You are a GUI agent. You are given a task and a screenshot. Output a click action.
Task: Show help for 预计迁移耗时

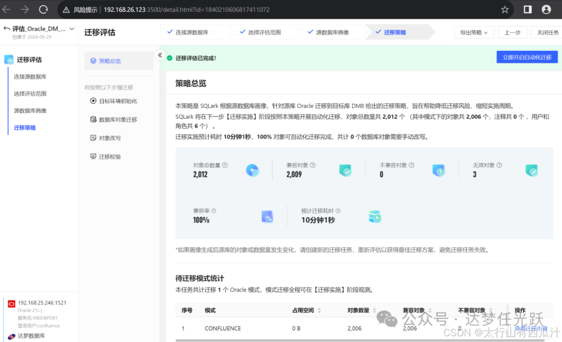[x=338, y=211]
